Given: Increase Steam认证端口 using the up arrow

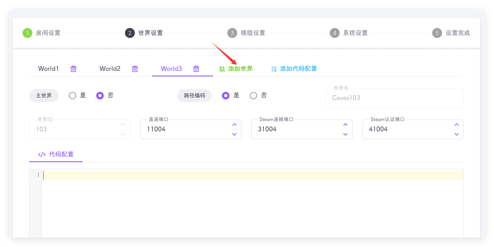Looking at the screenshot, I should 456,125.
